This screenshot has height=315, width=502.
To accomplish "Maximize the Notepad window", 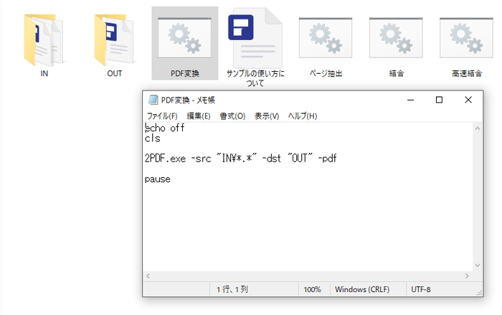I will pos(439,100).
